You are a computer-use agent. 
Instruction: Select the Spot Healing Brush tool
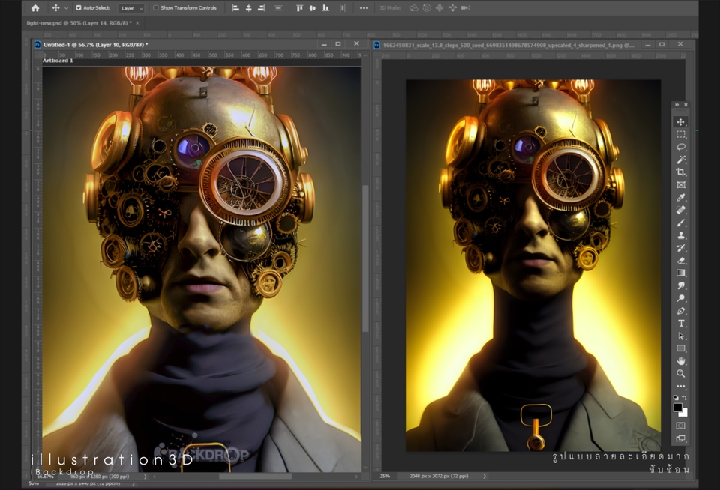680,210
